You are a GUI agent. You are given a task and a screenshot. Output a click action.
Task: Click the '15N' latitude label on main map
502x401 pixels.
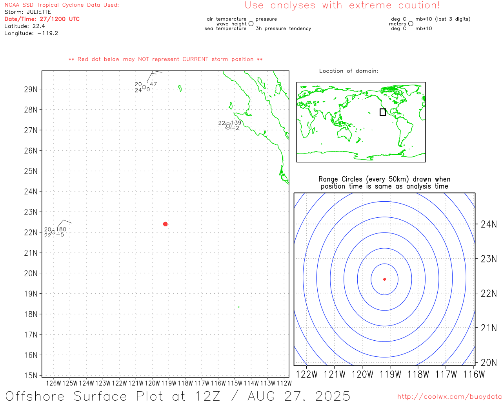tap(31, 376)
